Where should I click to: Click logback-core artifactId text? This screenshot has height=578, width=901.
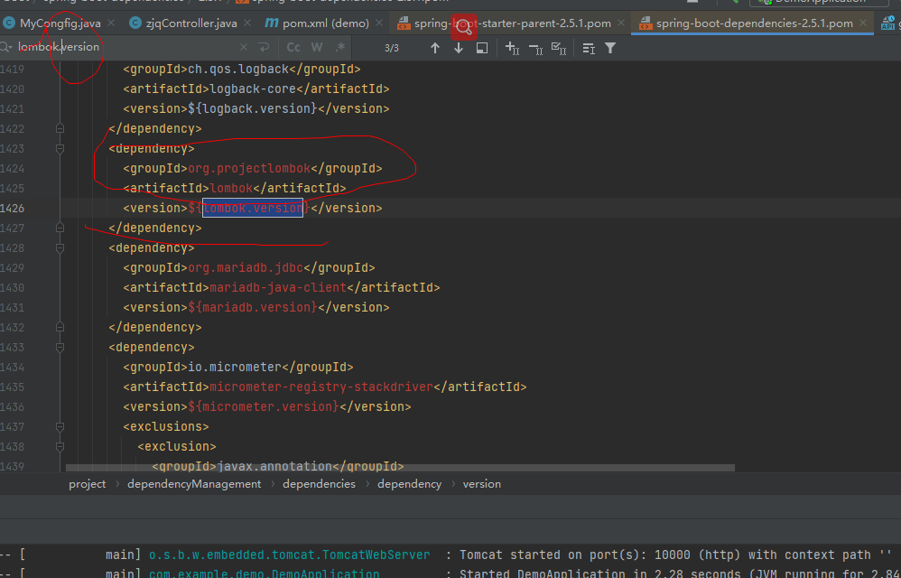(x=253, y=89)
